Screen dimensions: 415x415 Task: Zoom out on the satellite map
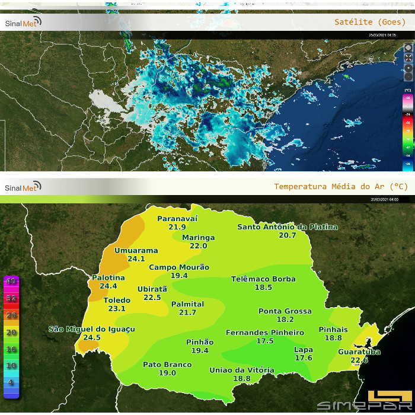pos(408,77)
